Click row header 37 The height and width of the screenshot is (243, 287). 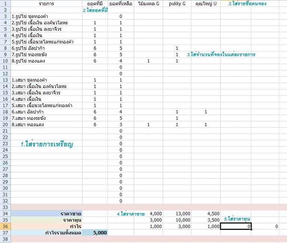coord(5,233)
